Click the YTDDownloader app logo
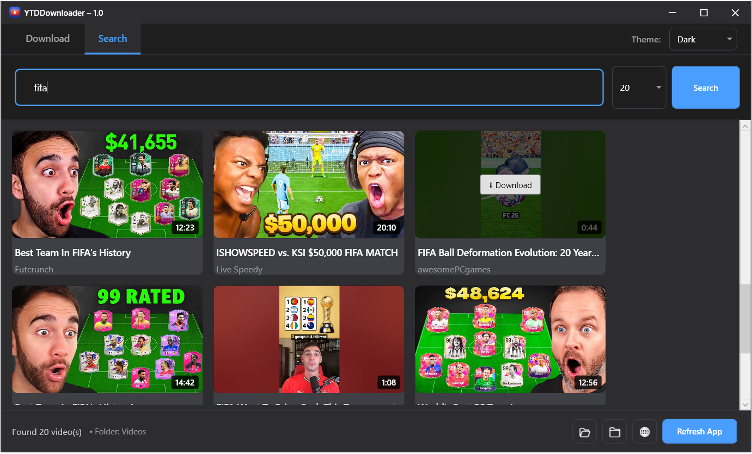The height and width of the screenshot is (454, 752). [x=15, y=12]
